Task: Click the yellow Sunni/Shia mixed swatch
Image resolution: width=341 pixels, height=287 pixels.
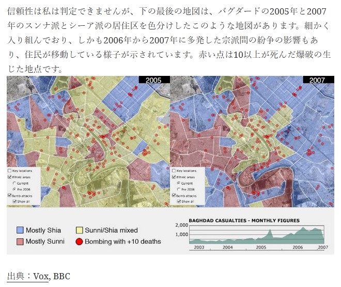Action: [x=79, y=230]
